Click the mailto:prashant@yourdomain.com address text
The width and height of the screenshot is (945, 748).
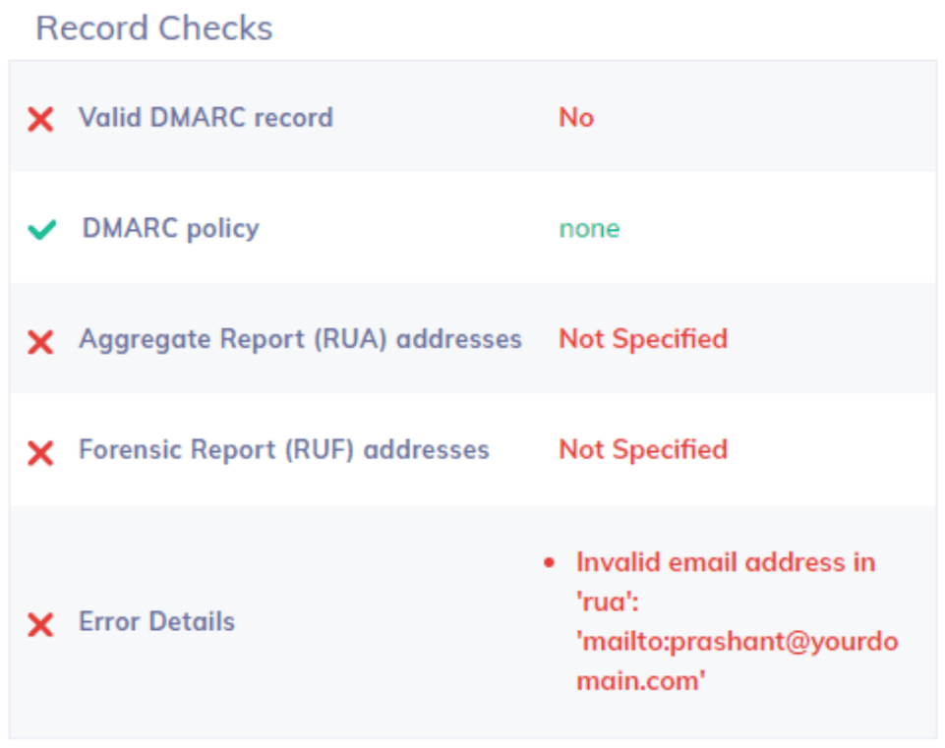(x=738, y=642)
